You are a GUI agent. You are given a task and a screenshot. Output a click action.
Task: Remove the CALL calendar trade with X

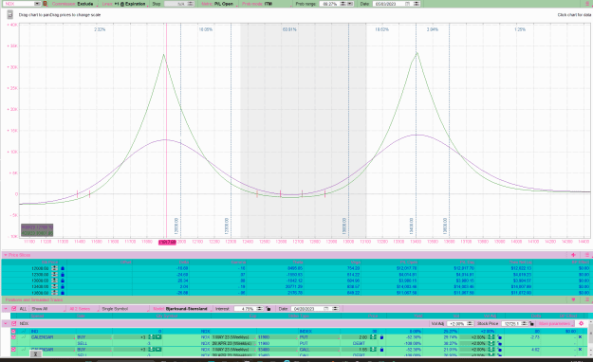580,350
